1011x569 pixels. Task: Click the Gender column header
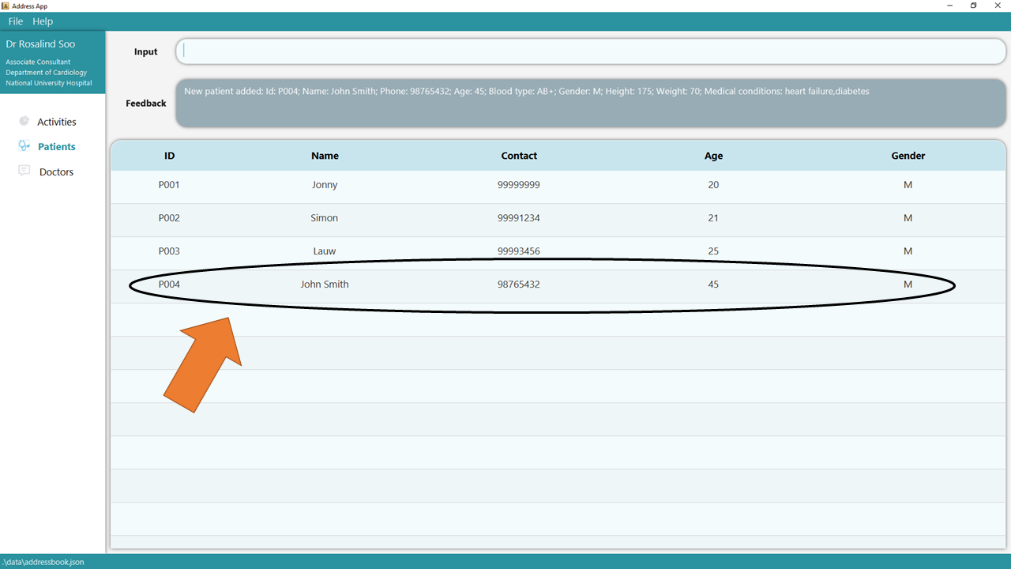(x=908, y=156)
